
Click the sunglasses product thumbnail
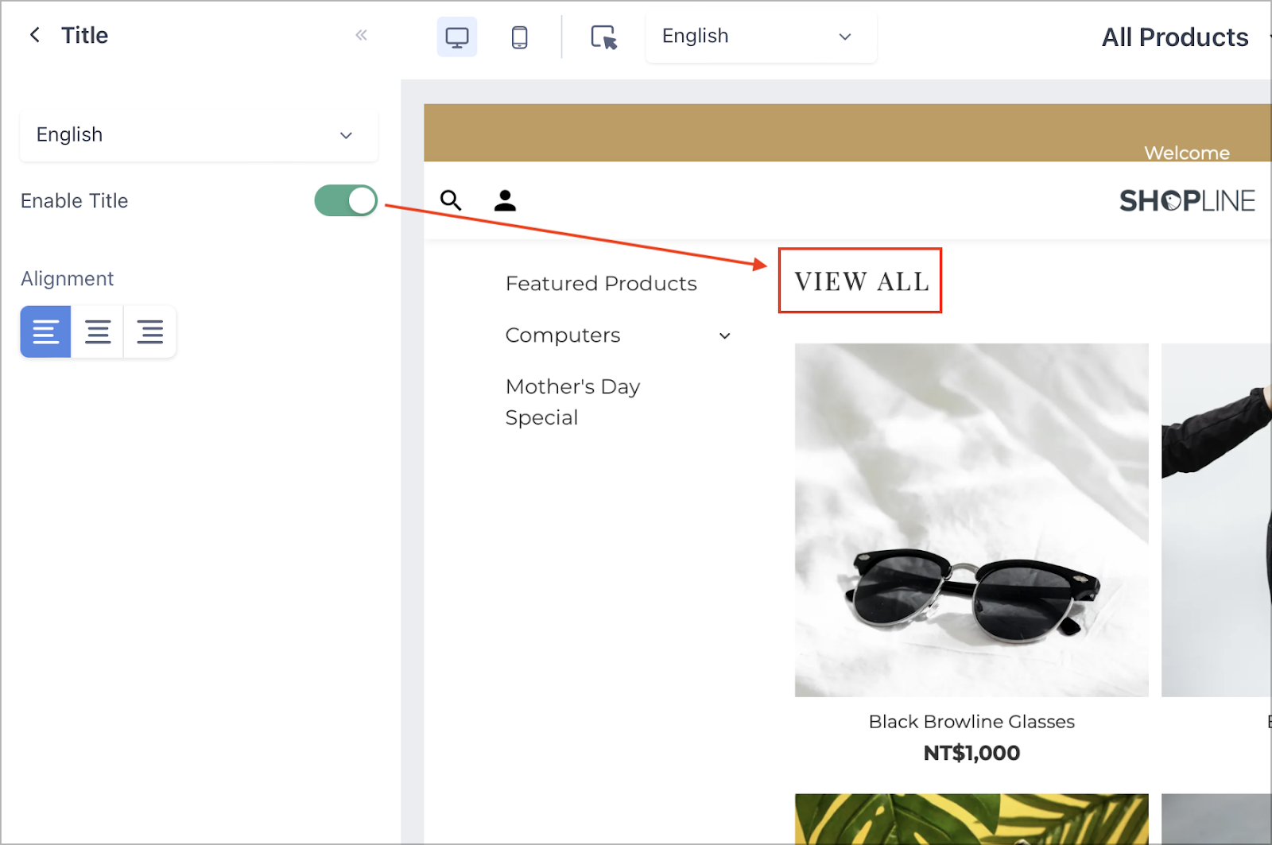click(x=971, y=520)
